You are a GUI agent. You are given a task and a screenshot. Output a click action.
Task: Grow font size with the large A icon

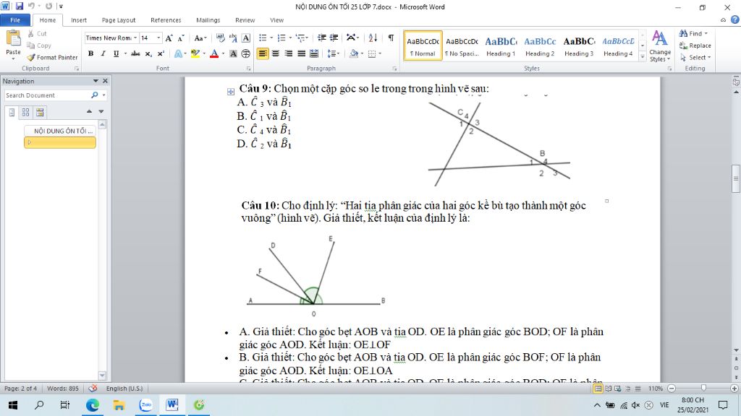point(169,38)
